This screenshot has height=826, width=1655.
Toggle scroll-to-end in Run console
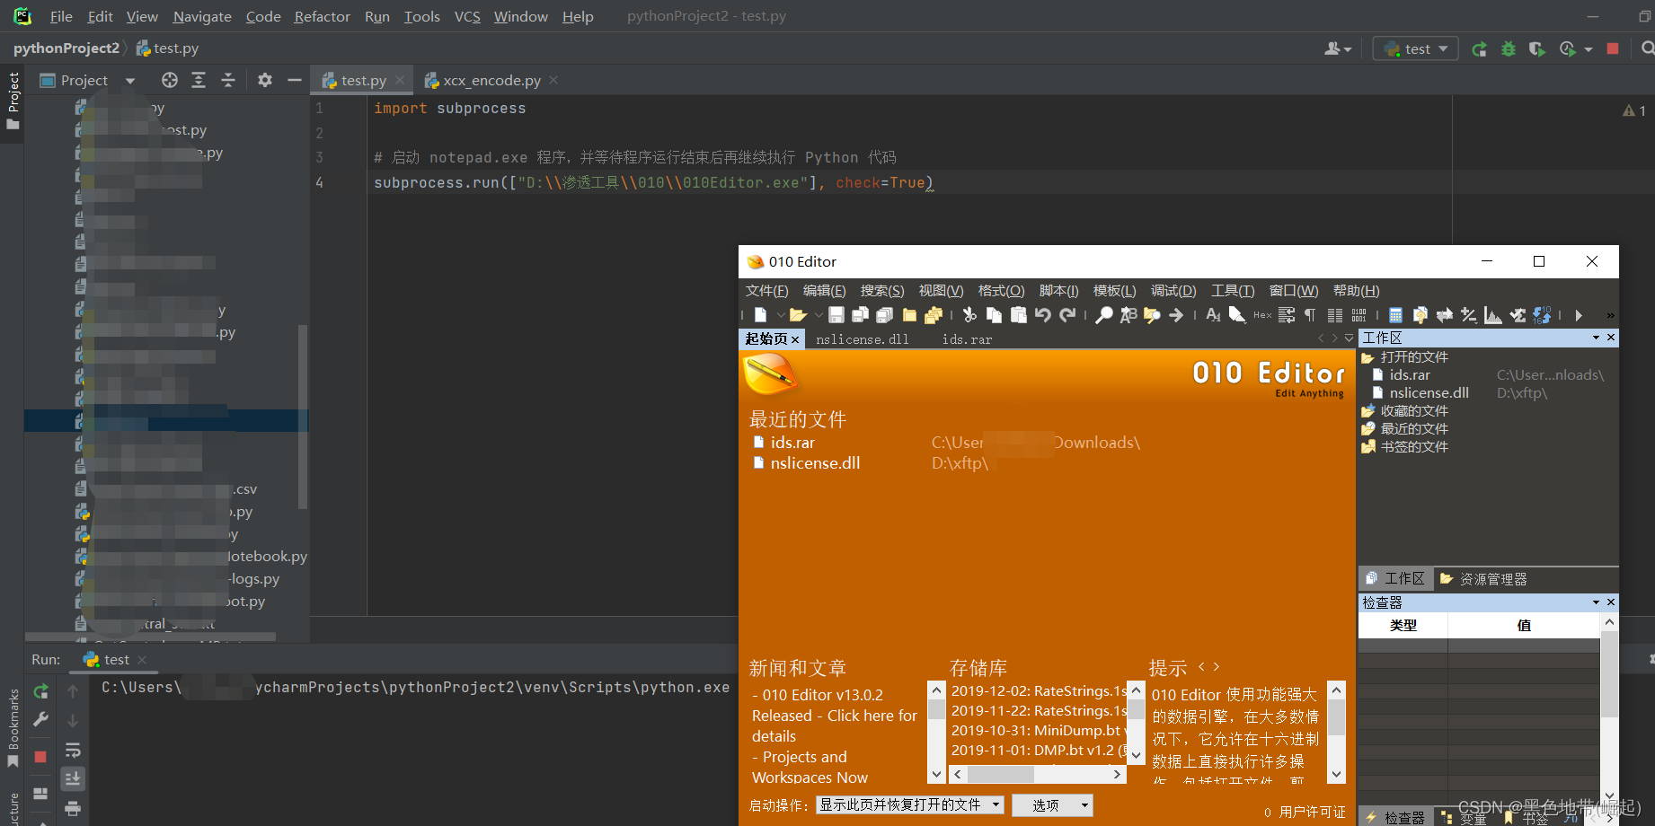(x=73, y=778)
